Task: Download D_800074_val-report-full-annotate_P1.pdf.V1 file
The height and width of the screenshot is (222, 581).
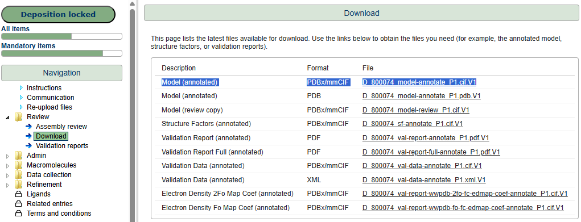Action: [x=431, y=152]
